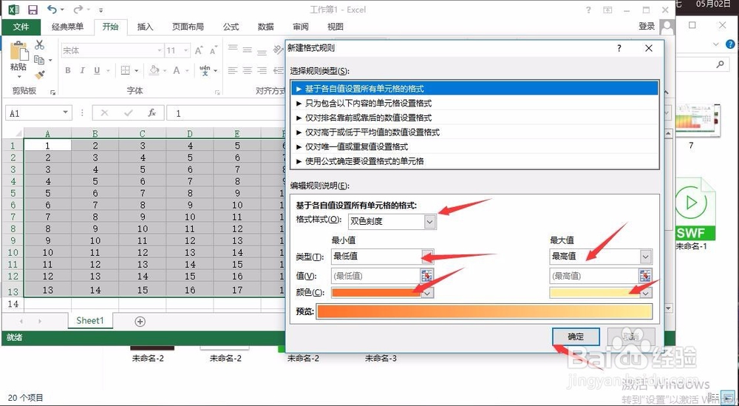
Task: Expand the Borders dropdown arrow
Action: tap(137, 71)
